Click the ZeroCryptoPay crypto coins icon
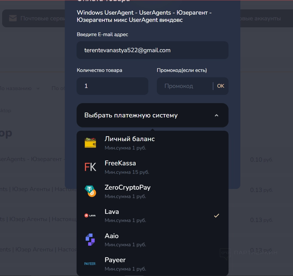Image resolution: width=293 pixels, height=276 pixels. [x=90, y=191]
